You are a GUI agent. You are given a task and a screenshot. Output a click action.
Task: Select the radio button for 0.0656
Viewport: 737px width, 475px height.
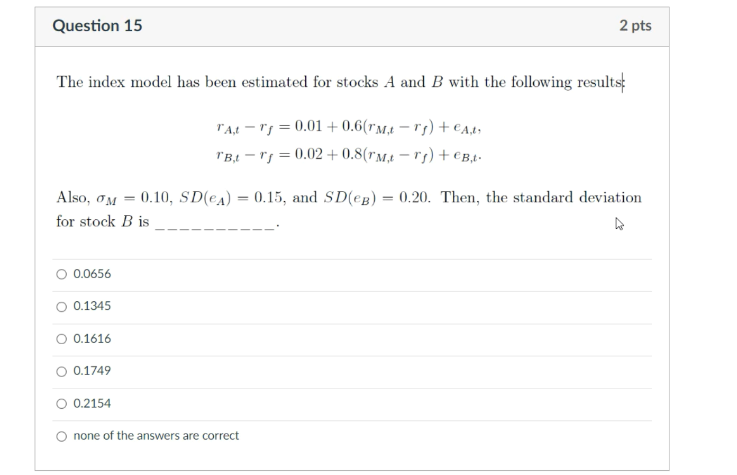pos(61,274)
